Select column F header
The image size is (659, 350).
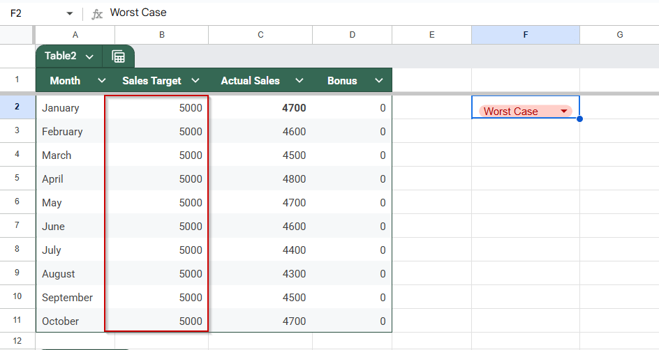[526, 35]
